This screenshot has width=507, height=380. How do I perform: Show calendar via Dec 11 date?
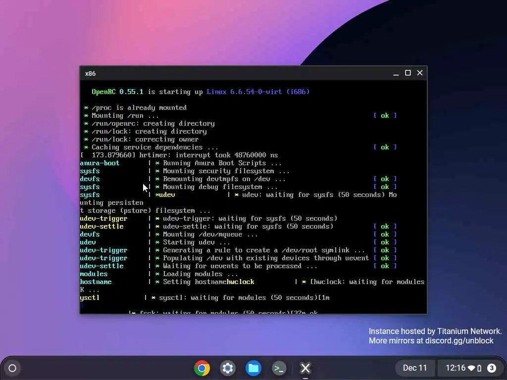415,368
